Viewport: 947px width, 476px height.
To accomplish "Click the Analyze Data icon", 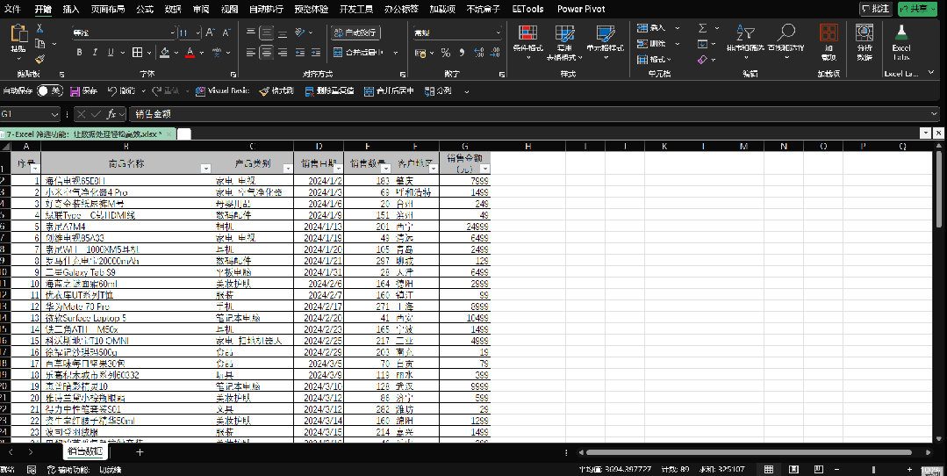I will pyautogui.click(x=864, y=41).
